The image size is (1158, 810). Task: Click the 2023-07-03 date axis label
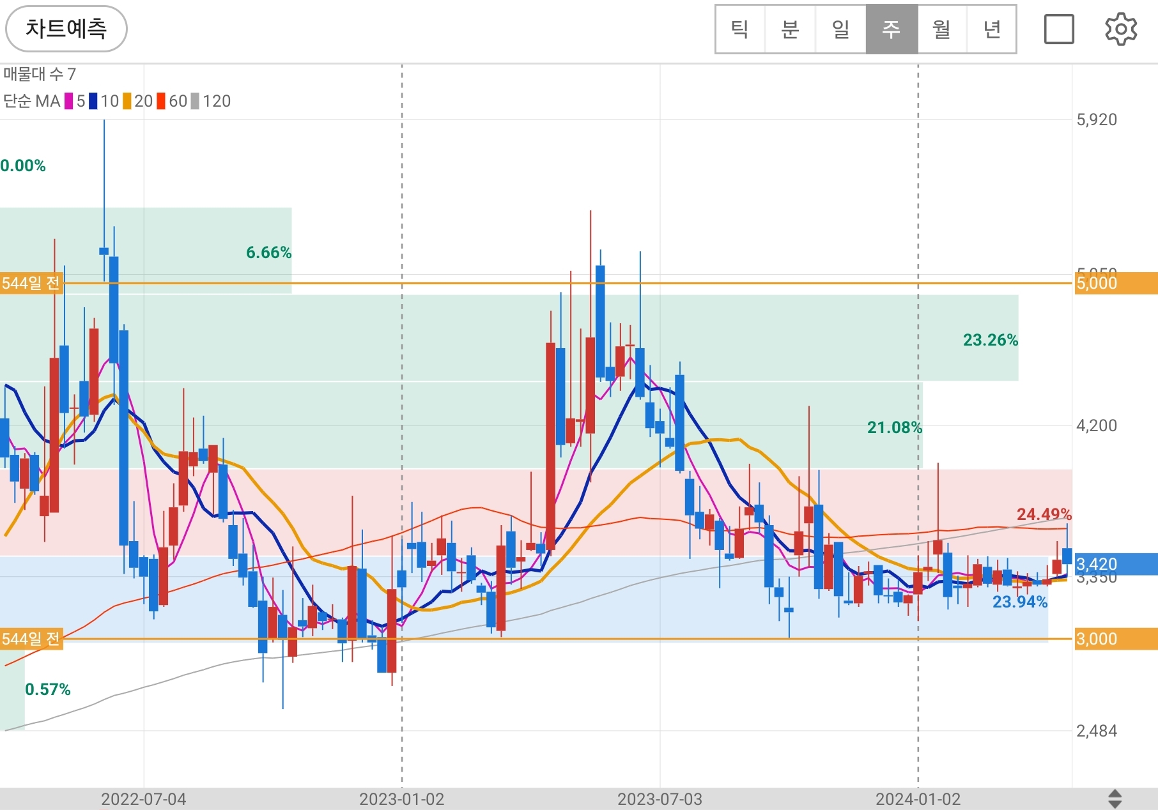(x=660, y=799)
